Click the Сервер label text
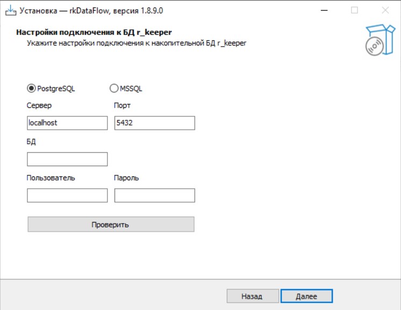The width and height of the screenshot is (401, 310). click(x=39, y=106)
